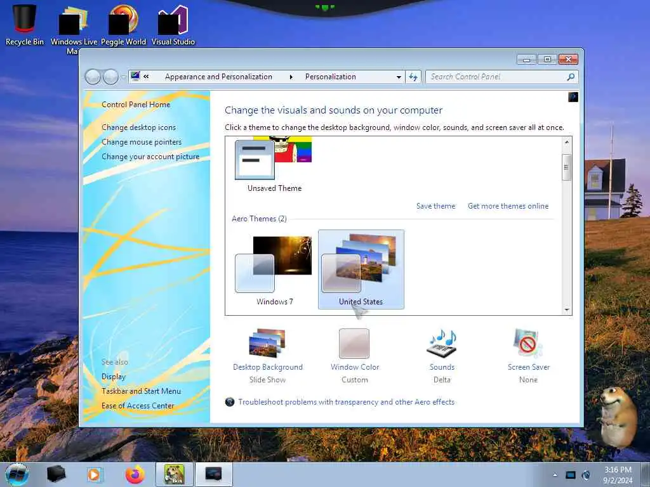Select the Peggle World desktop shortcut

click(x=124, y=24)
